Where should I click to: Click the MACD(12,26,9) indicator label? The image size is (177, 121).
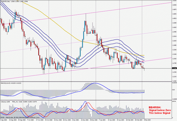[x=6, y=83]
